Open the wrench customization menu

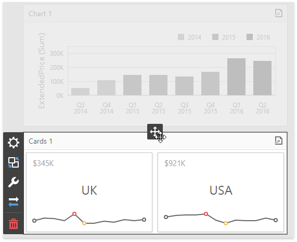pos(14,182)
